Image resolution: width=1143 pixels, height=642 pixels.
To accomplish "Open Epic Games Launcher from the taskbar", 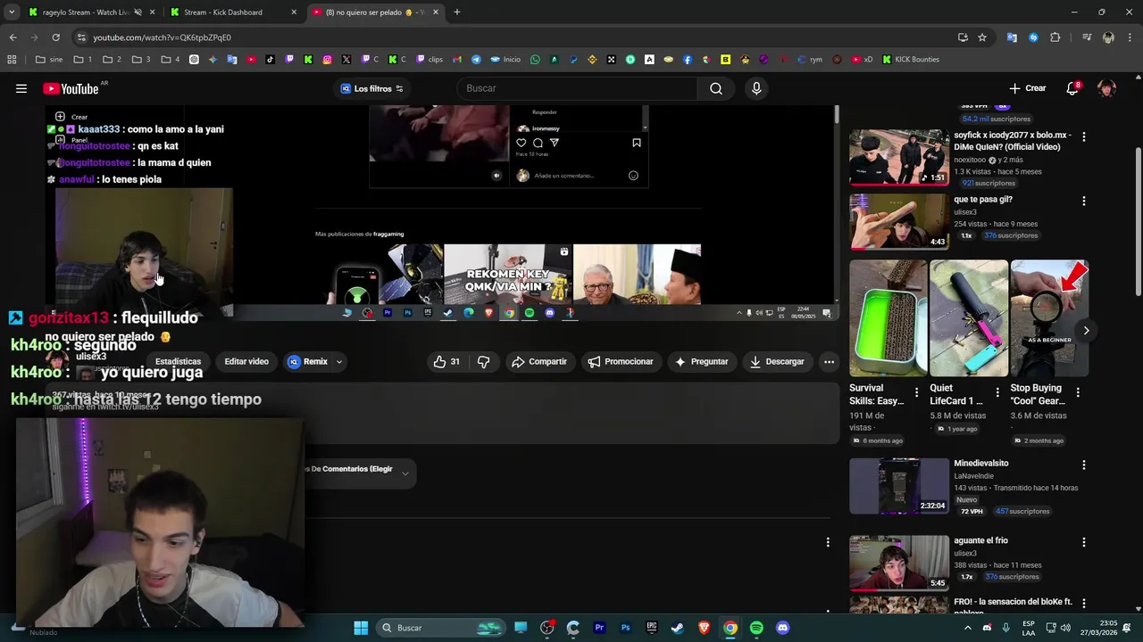I will pos(652,628).
